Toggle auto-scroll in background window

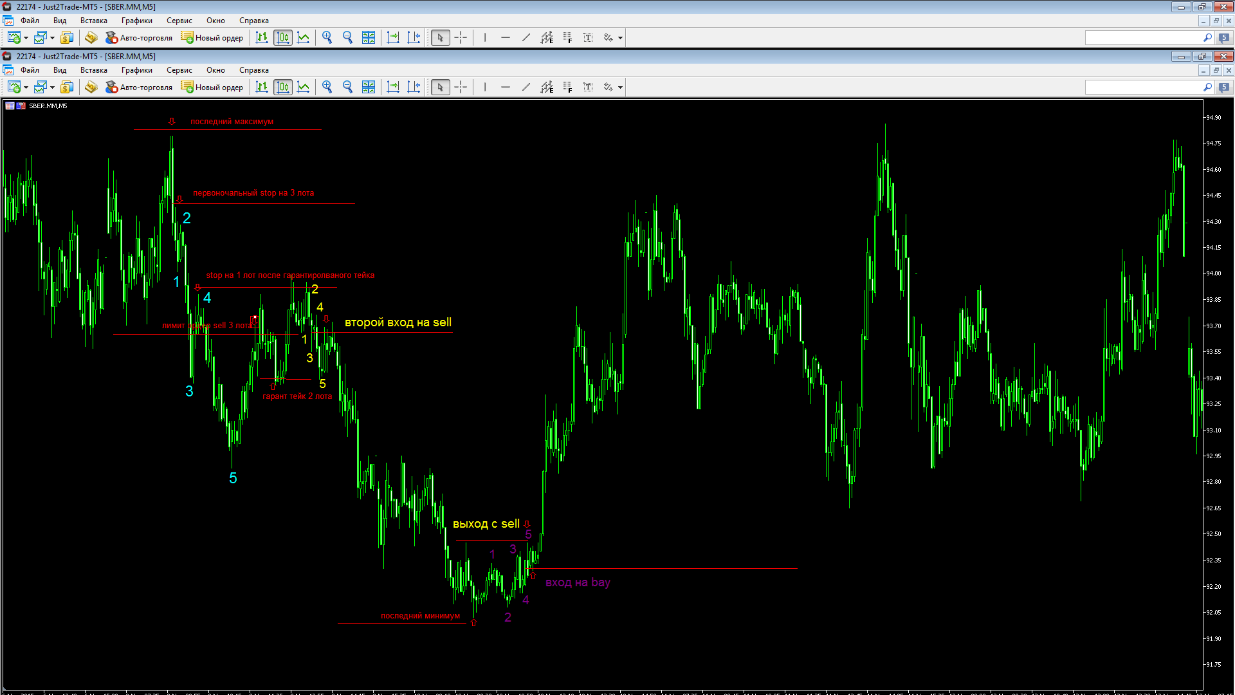click(x=393, y=38)
